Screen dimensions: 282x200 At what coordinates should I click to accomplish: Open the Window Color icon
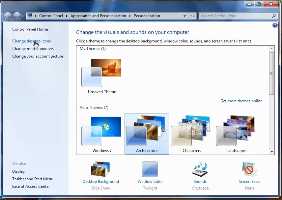click(150, 169)
